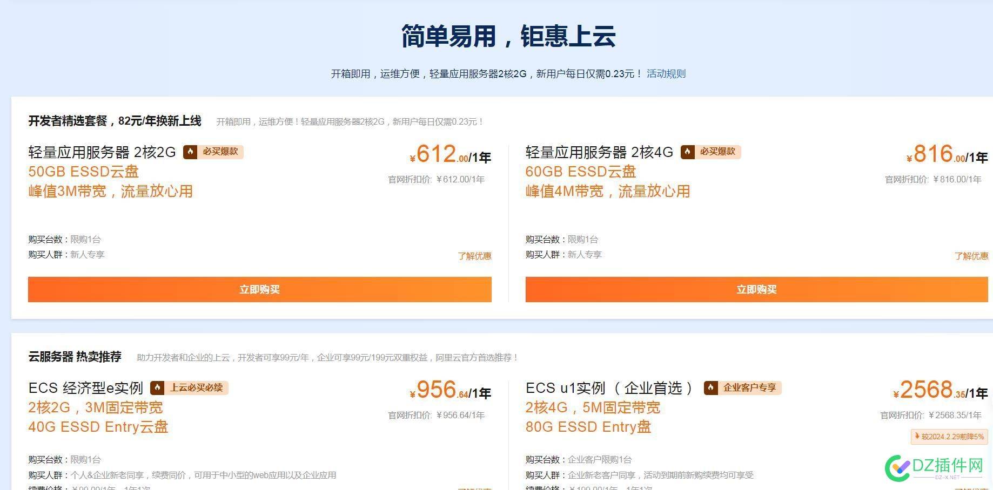Click 立即购买 for the 2核4G server
This screenshot has height=490, width=993.
tap(756, 289)
